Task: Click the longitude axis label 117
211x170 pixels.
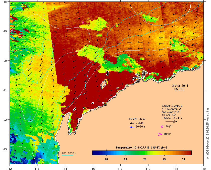Action: tap(148, 168)
